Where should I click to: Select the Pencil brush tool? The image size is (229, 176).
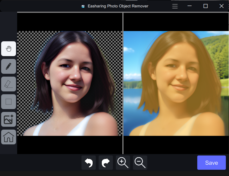coord(9,66)
